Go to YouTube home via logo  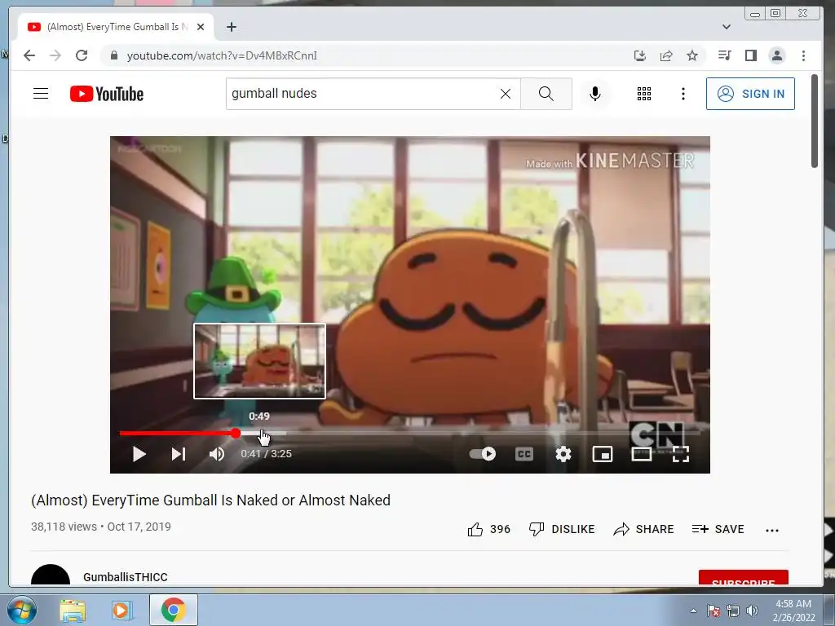107,94
